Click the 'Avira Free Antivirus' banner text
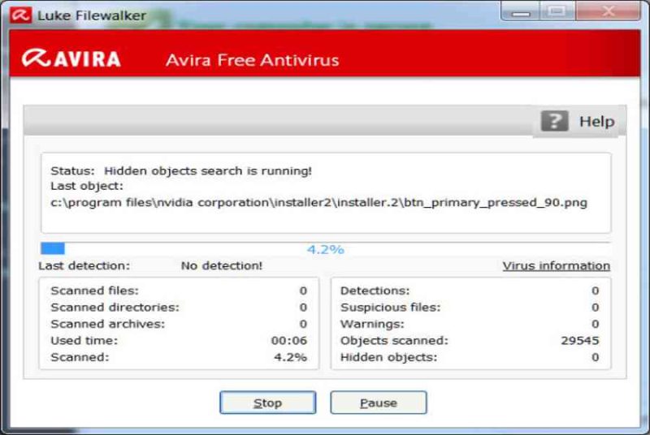This screenshot has height=435, width=650. click(253, 60)
